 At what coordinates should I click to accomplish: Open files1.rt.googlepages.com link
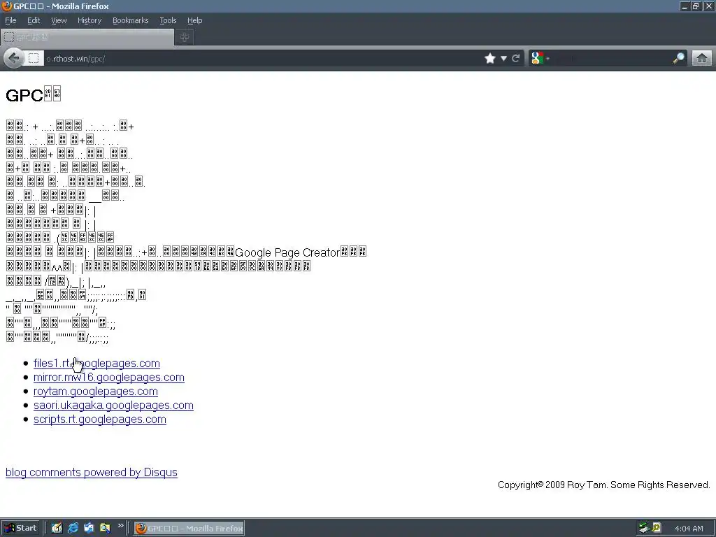(x=96, y=364)
